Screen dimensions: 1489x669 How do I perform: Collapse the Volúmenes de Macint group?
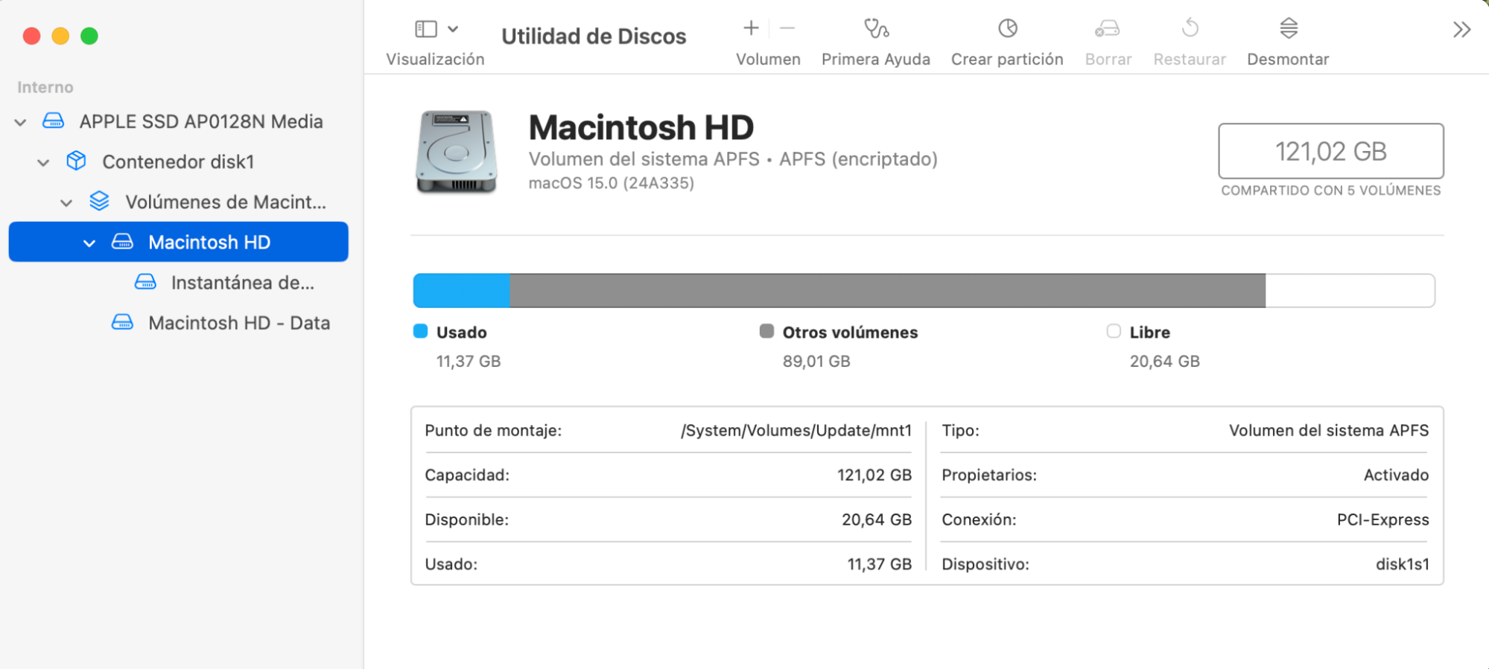pos(66,202)
